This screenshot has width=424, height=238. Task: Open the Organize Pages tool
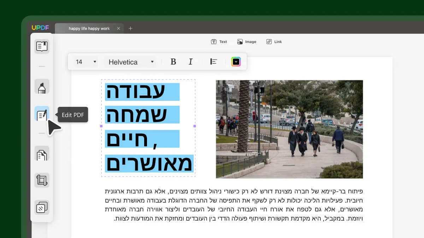42,154
